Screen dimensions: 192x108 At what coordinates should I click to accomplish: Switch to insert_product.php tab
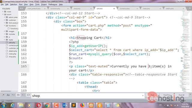pyautogui.click(x=34, y=9)
